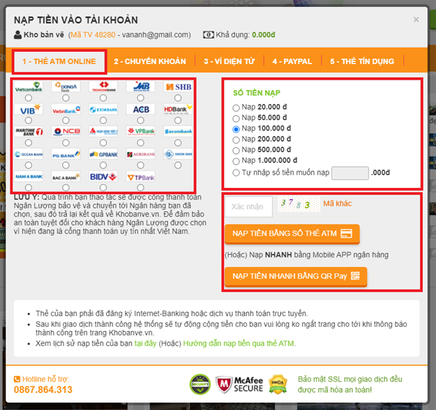Click the Techcombank logo
Viewport: 436px width, 410px height.
pyautogui.click(x=103, y=86)
